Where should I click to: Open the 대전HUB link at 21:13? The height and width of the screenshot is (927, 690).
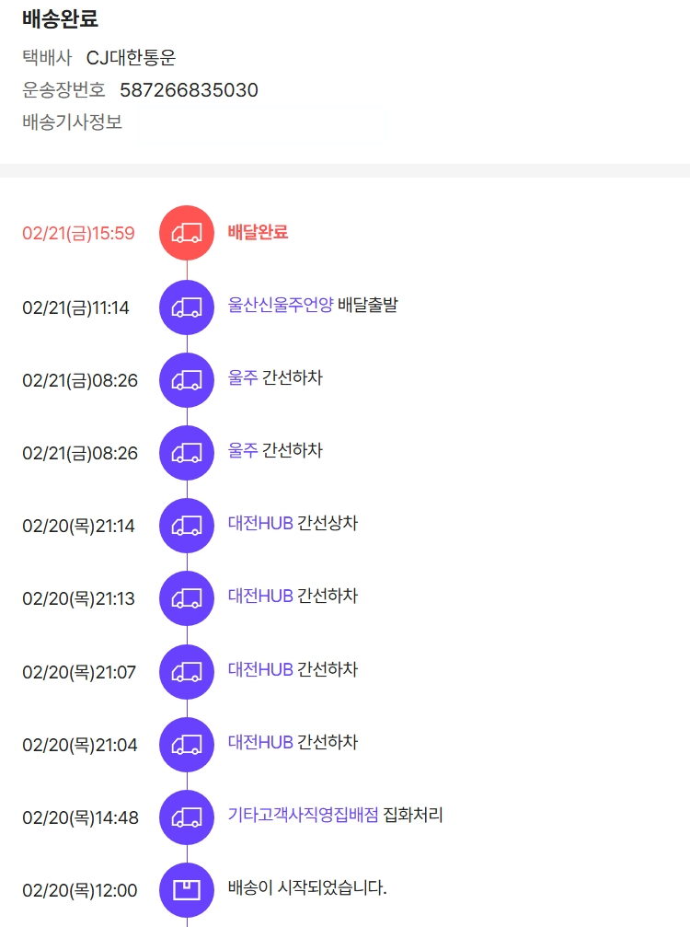260,597
